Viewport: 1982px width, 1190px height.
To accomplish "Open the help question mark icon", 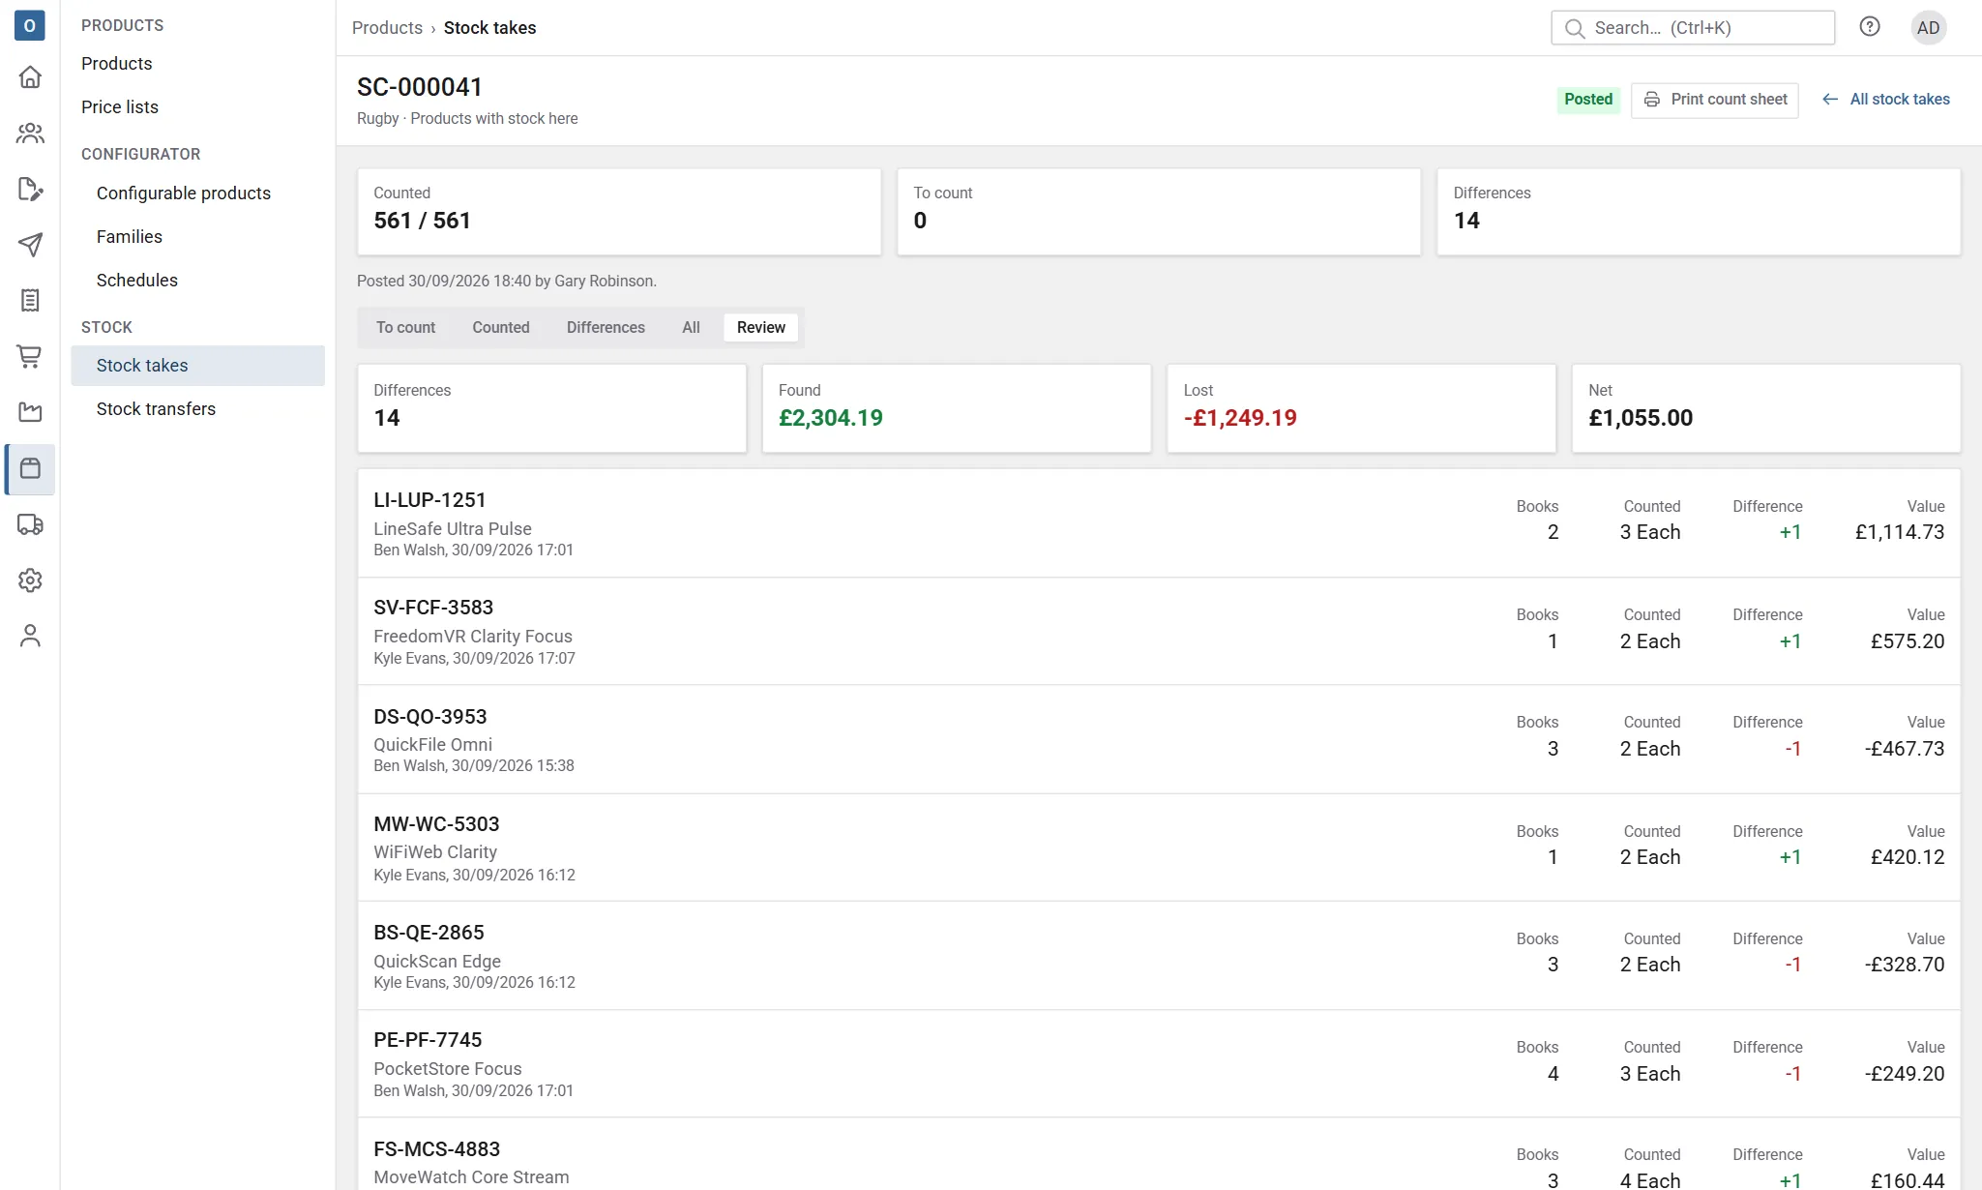I will [x=1870, y=27].
